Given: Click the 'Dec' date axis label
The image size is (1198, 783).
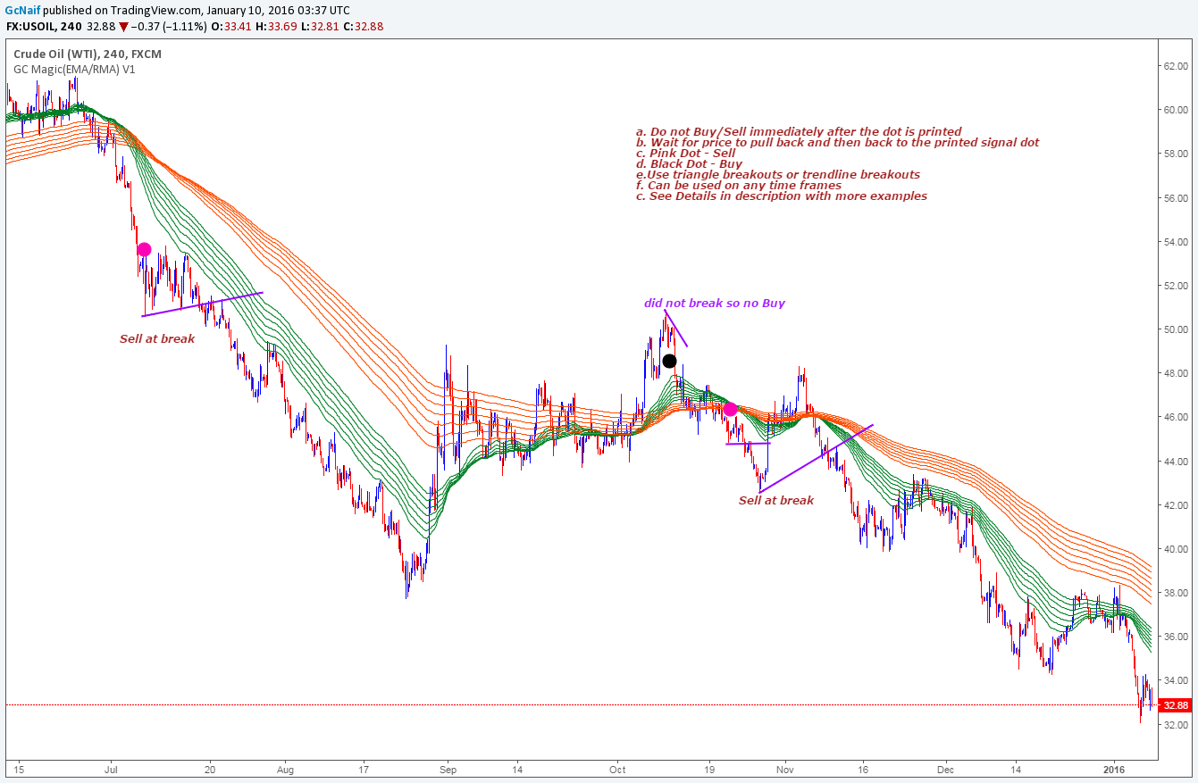Looking at the screenshot, I should [947, 768].
